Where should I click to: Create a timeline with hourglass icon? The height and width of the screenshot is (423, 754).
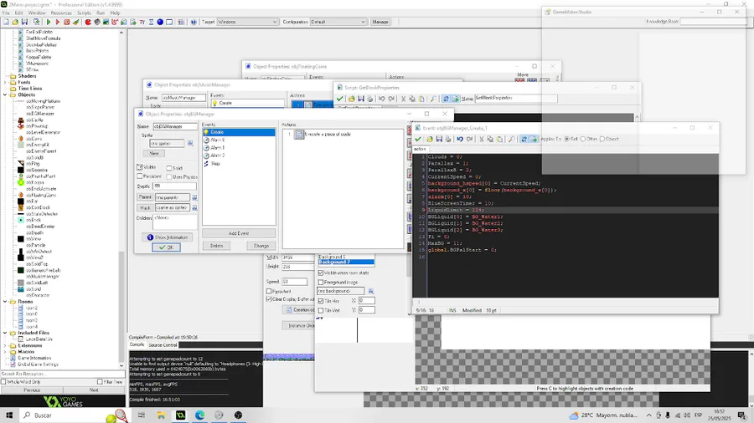(151, 22)
